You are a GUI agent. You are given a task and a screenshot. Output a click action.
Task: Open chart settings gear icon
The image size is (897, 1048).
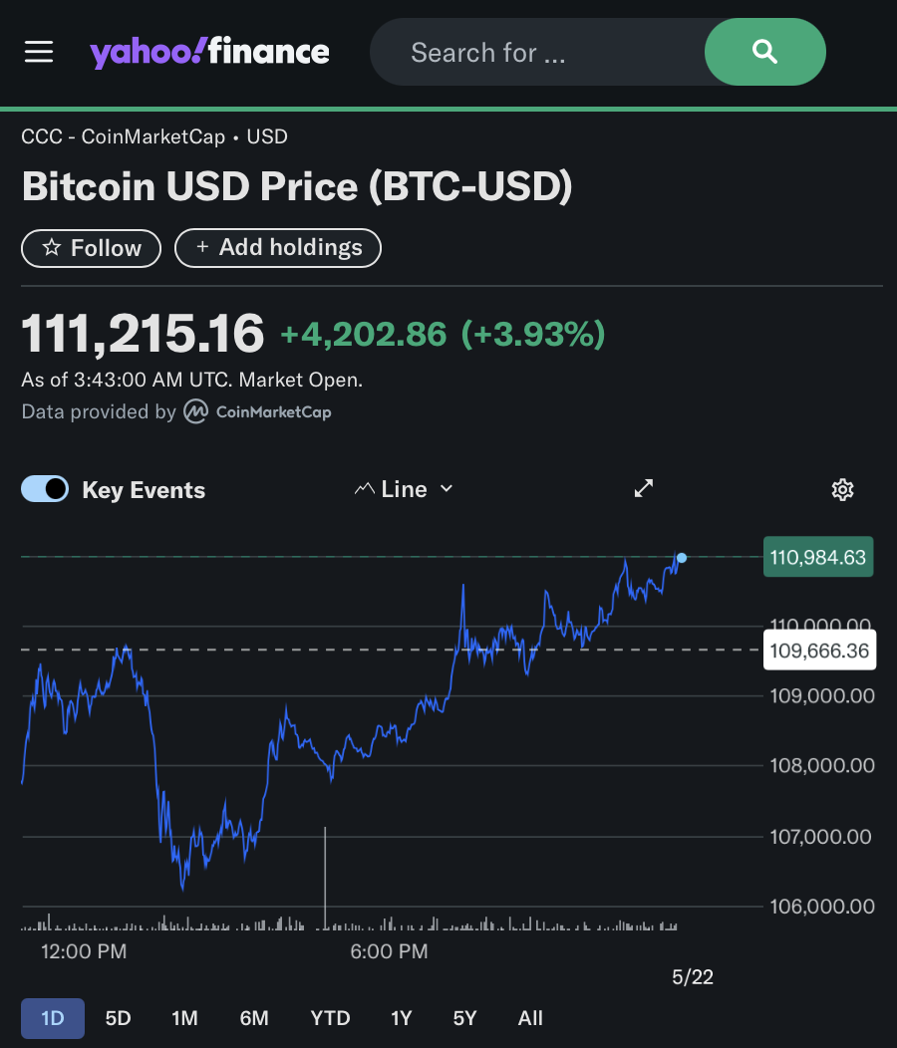coord(842,490)
